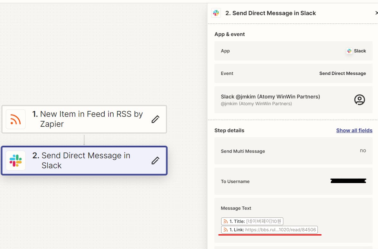Edit step 2 with its pencil icon
Screen dimensions: 378x249
(x=156, y=161)
